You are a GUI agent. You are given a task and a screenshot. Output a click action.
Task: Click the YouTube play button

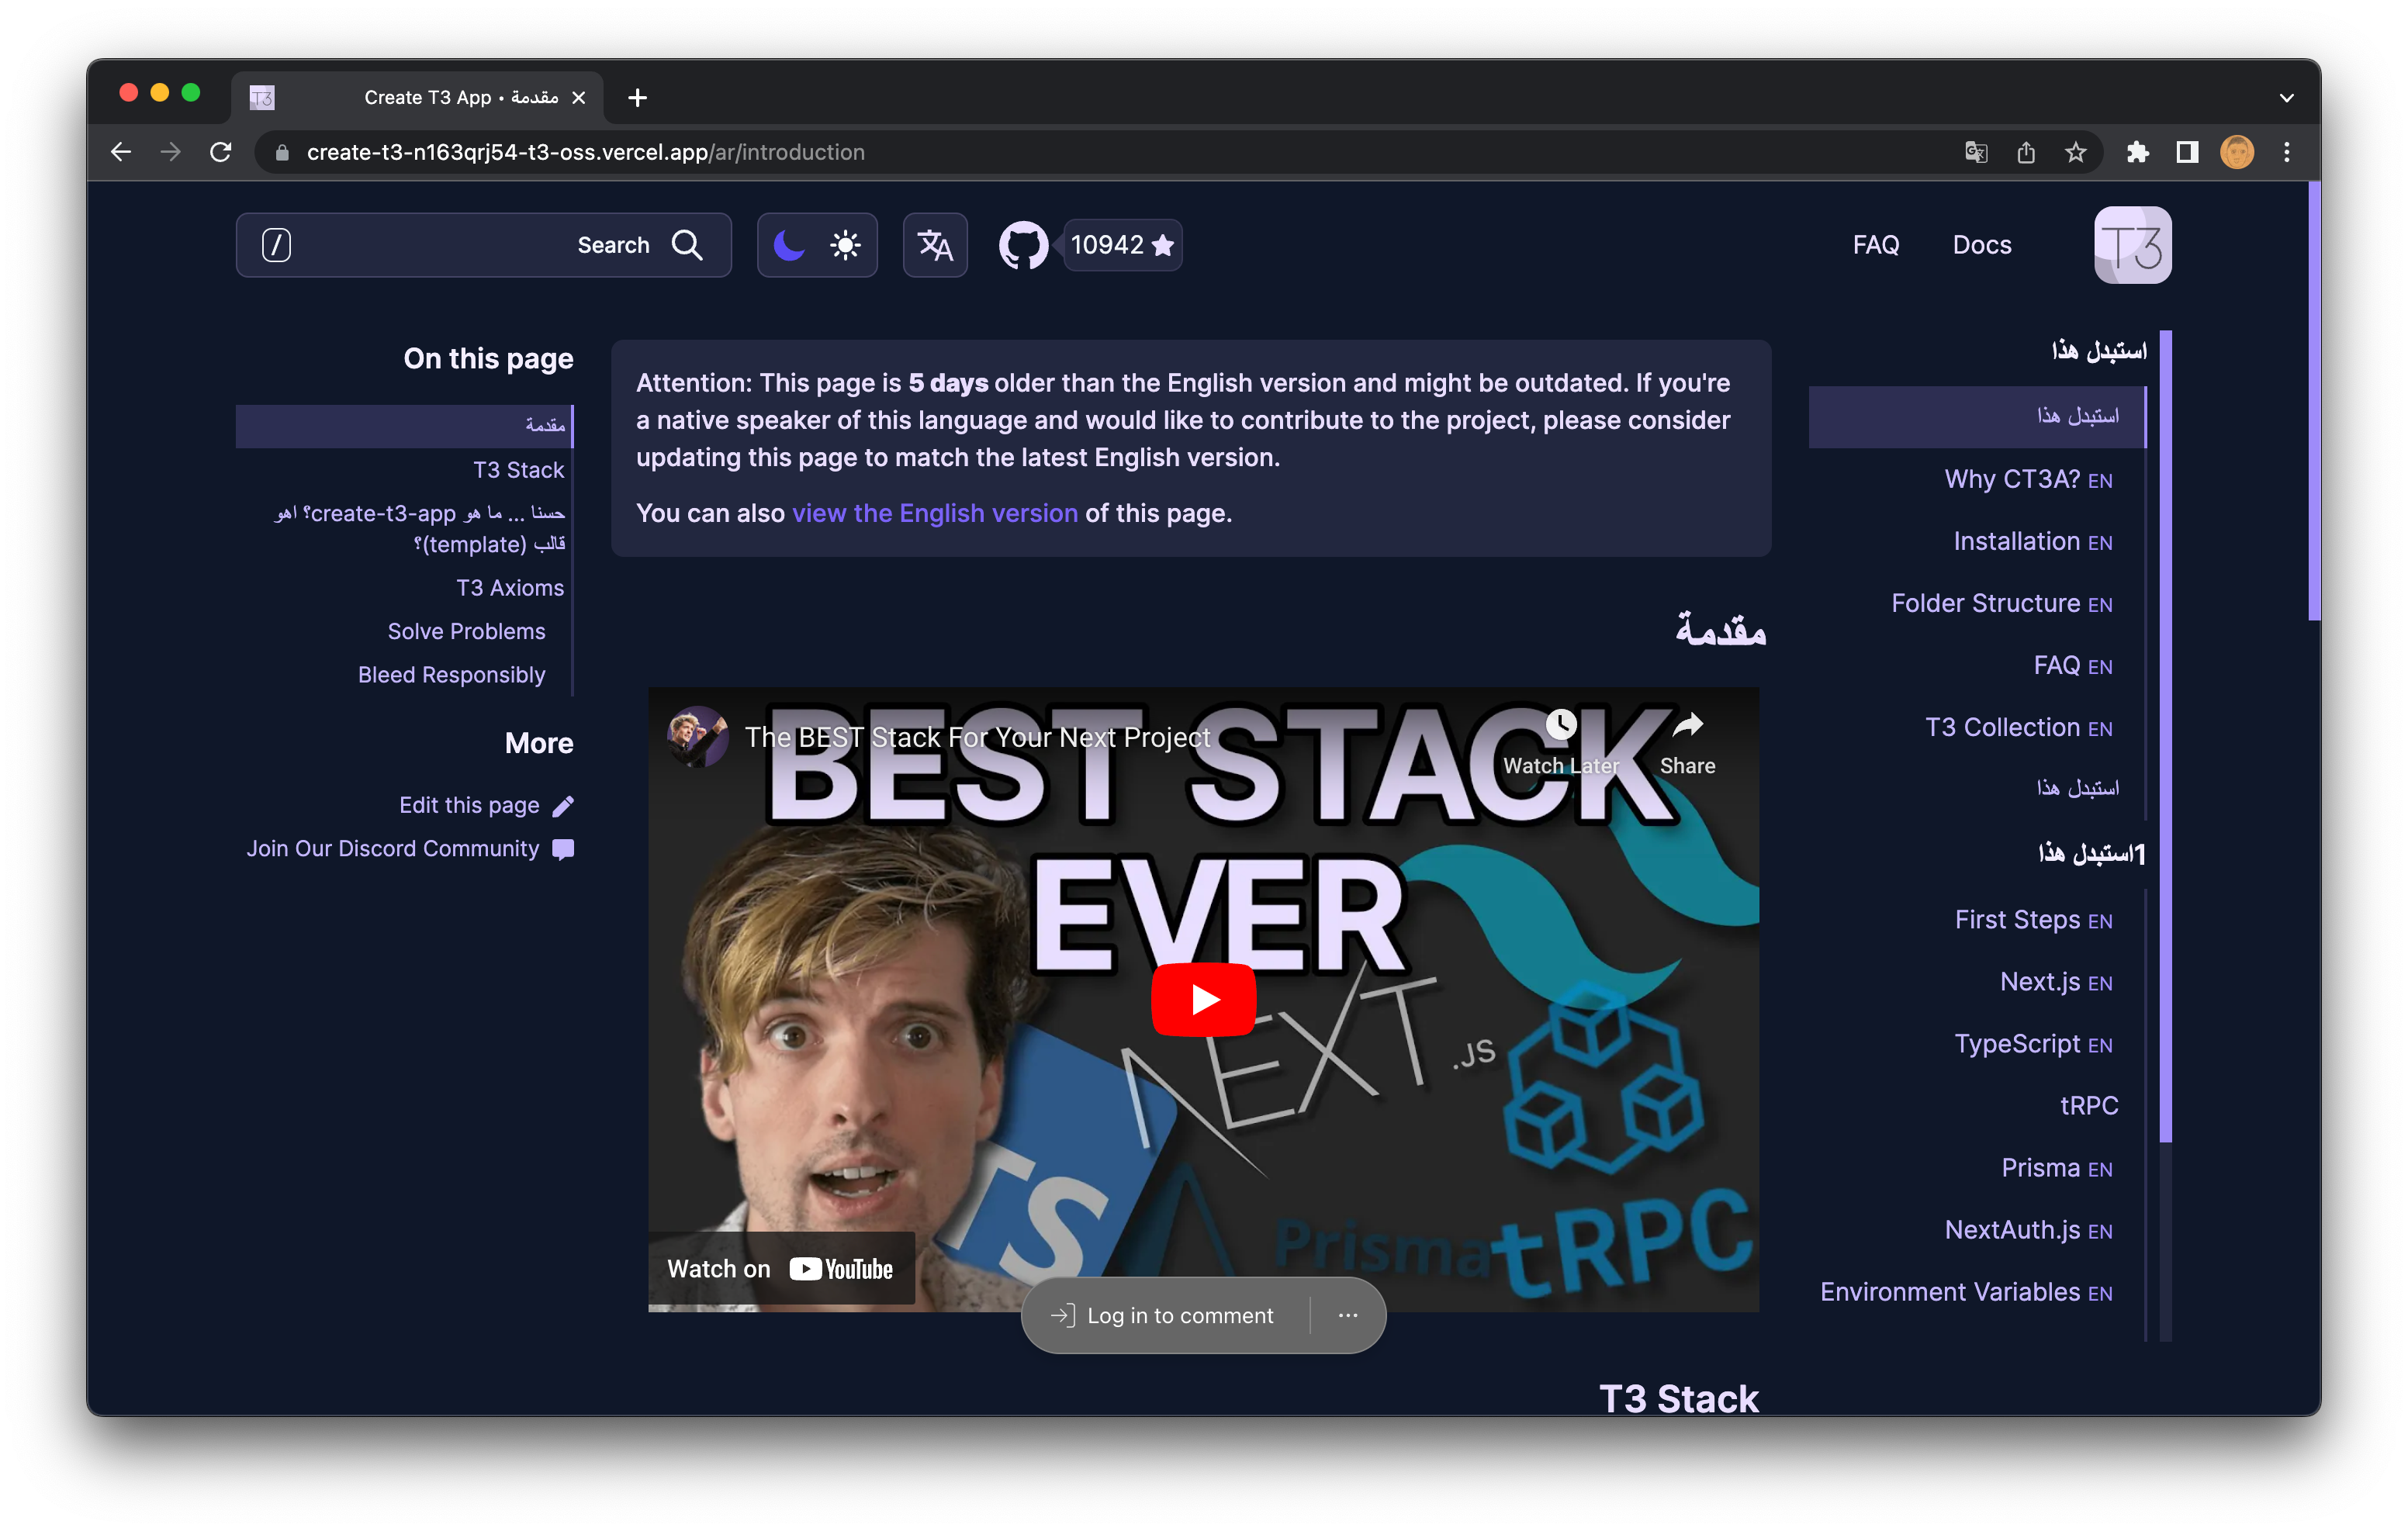click(x=1203, y=999)
